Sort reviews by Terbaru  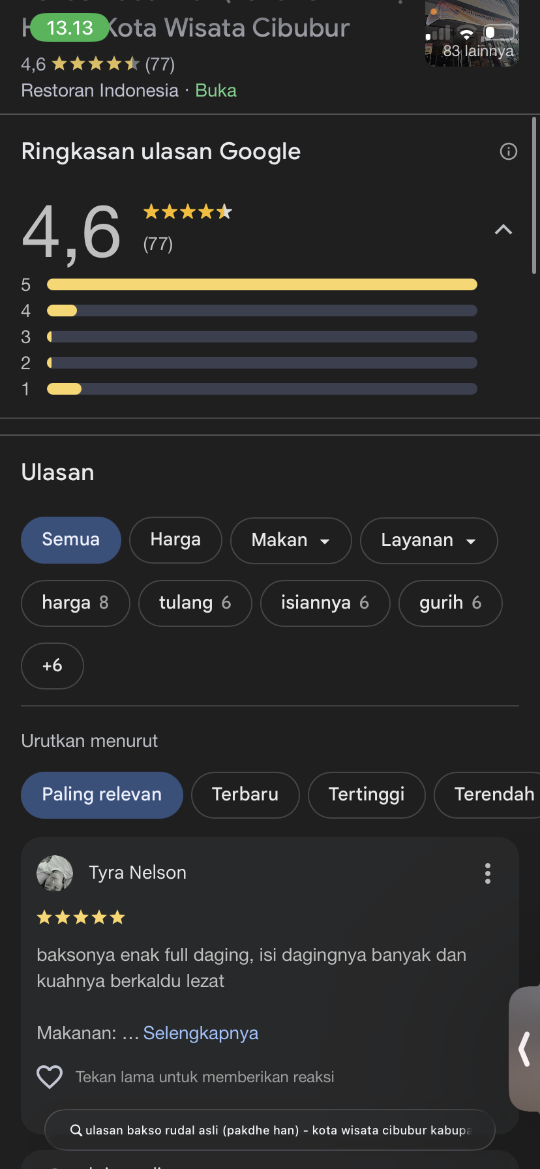click(x=245, y=795)
